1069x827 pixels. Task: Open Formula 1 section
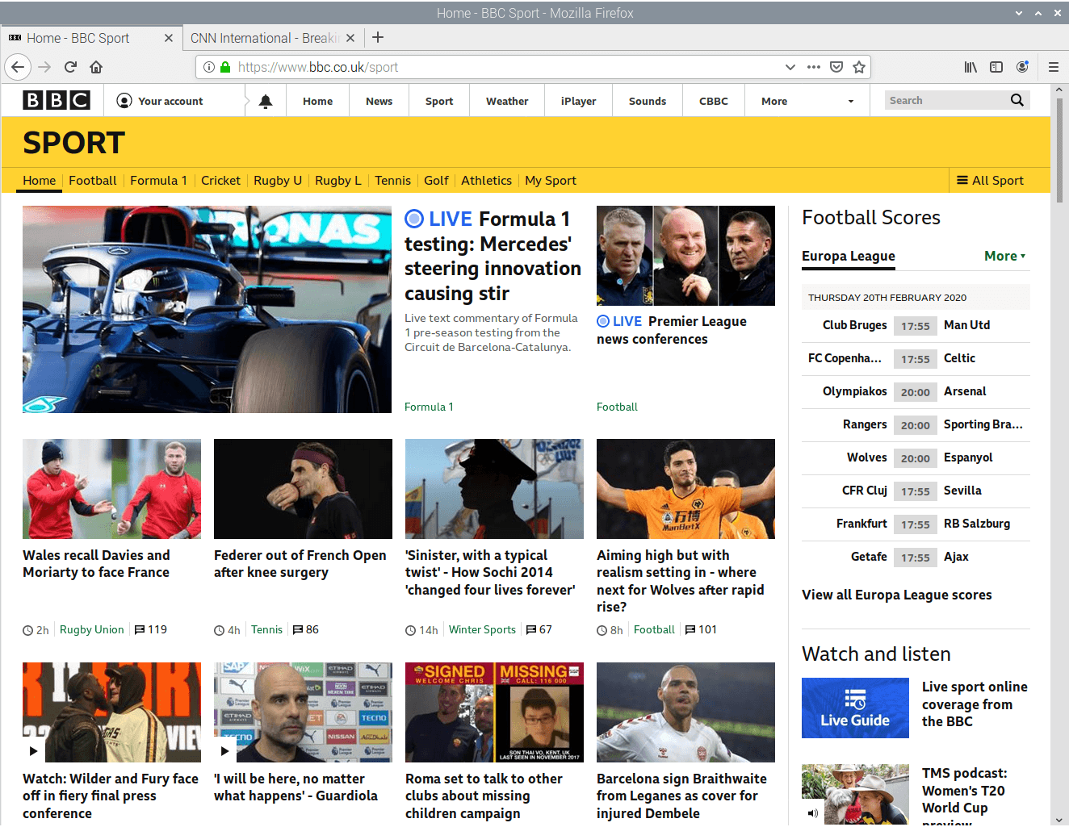click(158, 181)
